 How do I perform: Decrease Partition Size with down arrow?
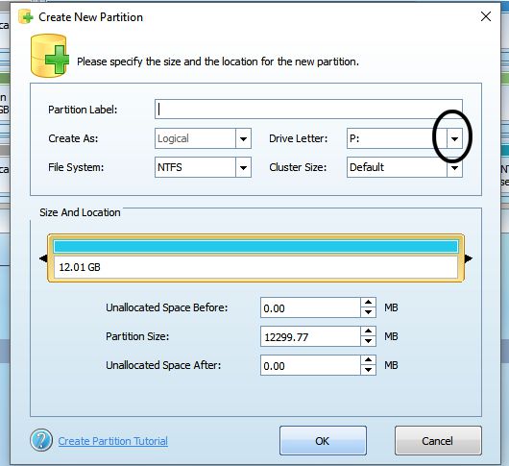point(368,341)
